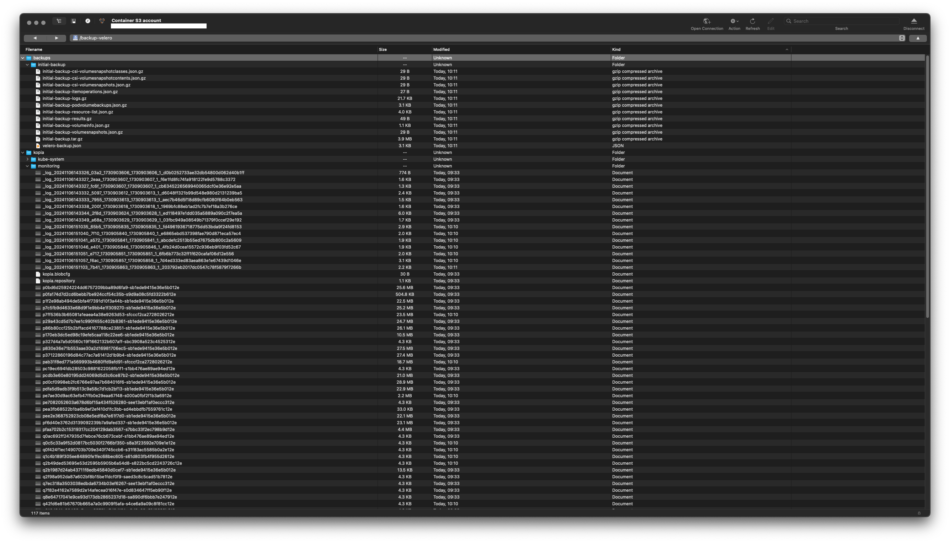Viewport: 950px width, 543px height.
Task: Sort by Modified column
Action: 521,49
